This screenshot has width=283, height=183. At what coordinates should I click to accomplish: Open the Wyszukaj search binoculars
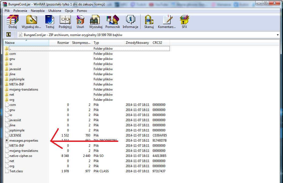96,22
